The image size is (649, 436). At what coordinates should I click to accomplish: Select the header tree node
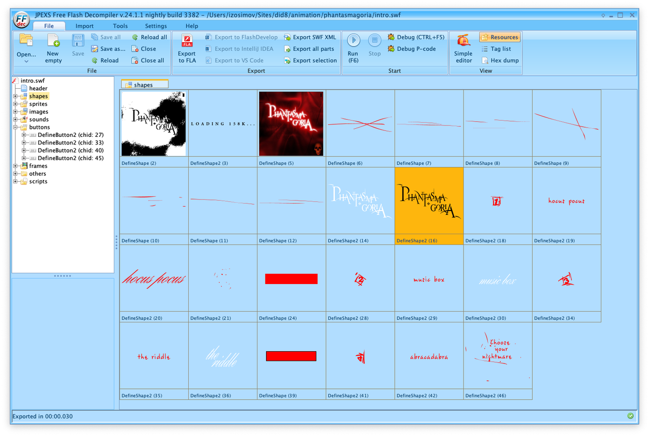pyautogui.click(x=38, y=88)
